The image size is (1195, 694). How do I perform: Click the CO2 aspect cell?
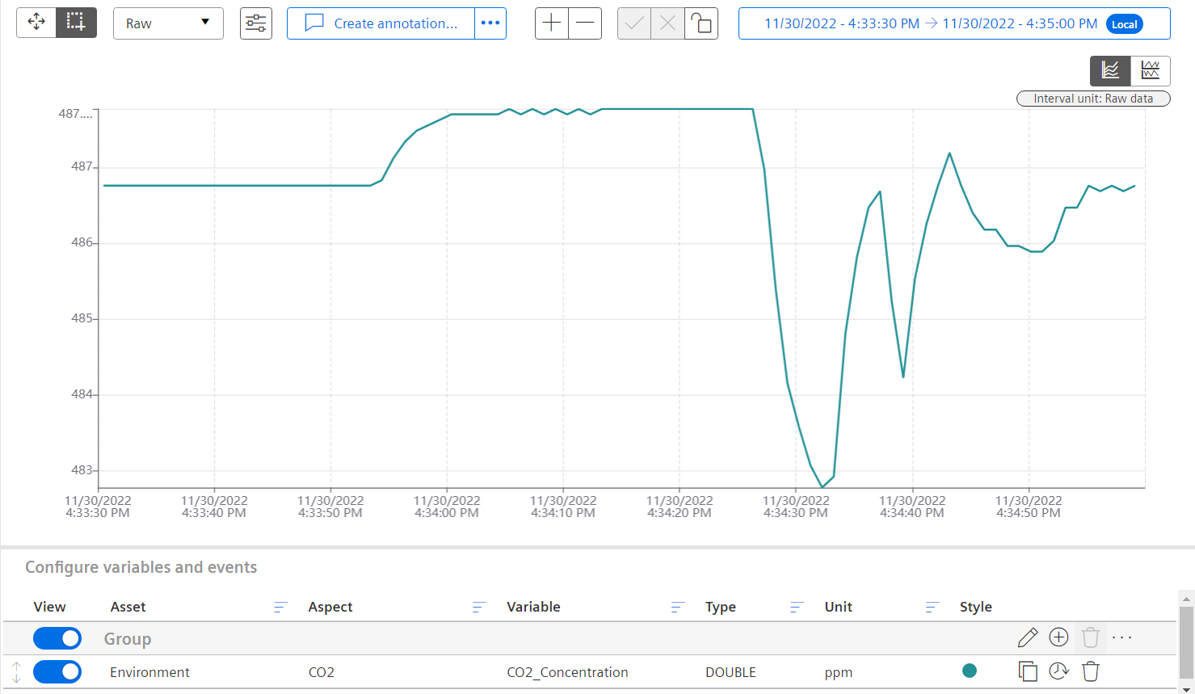pos(322,672)
